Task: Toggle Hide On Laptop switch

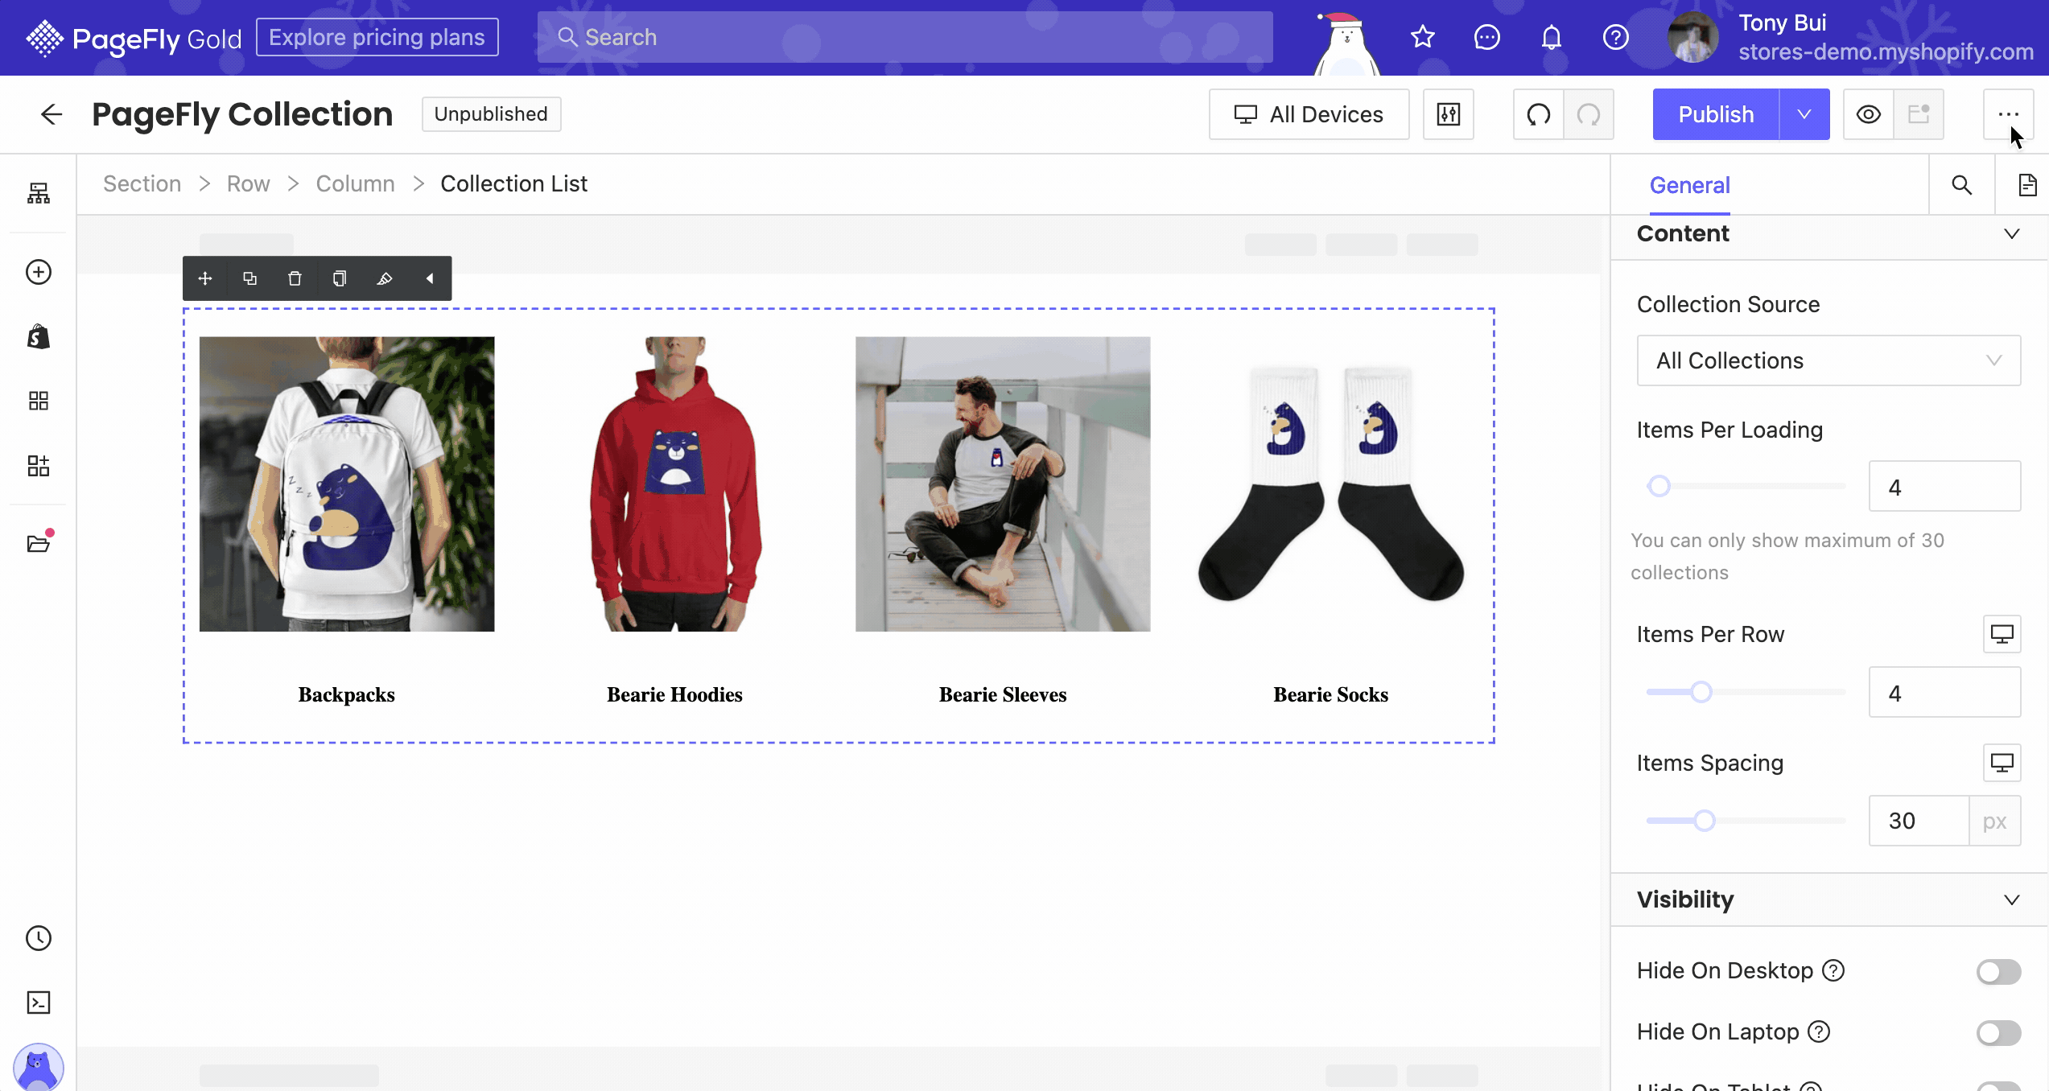Action: [x=1998, y=1032]
